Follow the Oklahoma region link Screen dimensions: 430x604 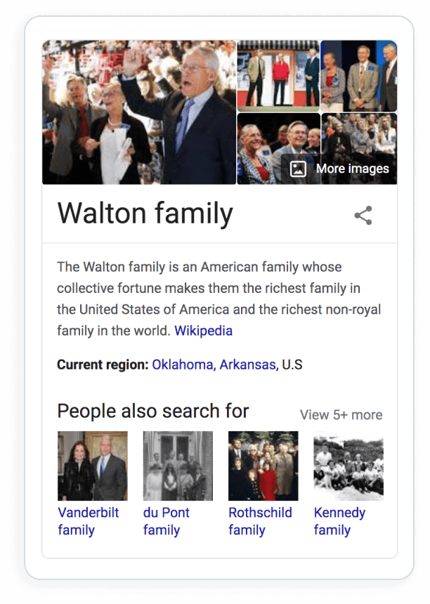182,365
